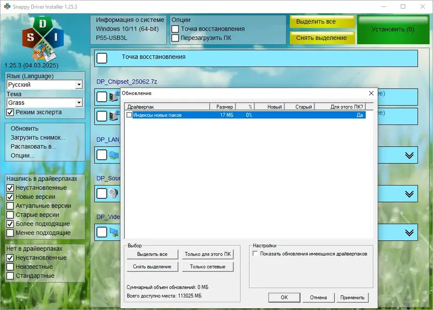Check the Перезагрузить ПК option
433x310 pixels.
pyautogui.click(x=175, y=38)
